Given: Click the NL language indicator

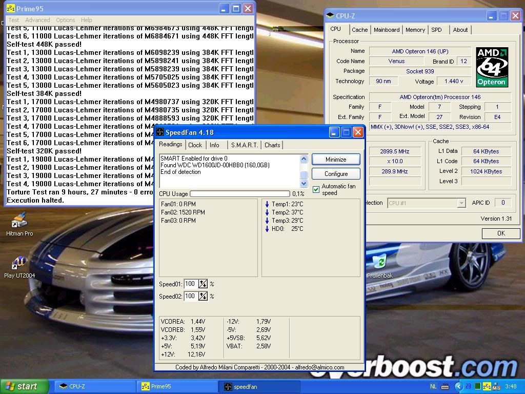Looking at the screenshot, I should (433, 387).
